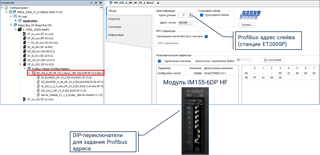Click the Учебный проект project icon

(7, 8)
